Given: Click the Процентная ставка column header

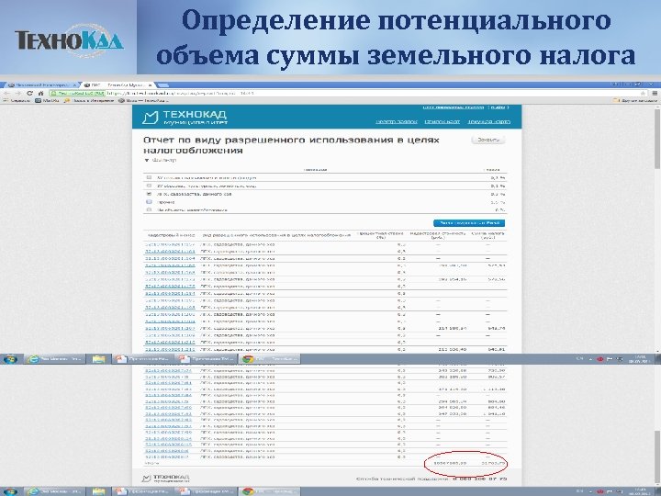Looking at the screenshot, I should point(381,235).
